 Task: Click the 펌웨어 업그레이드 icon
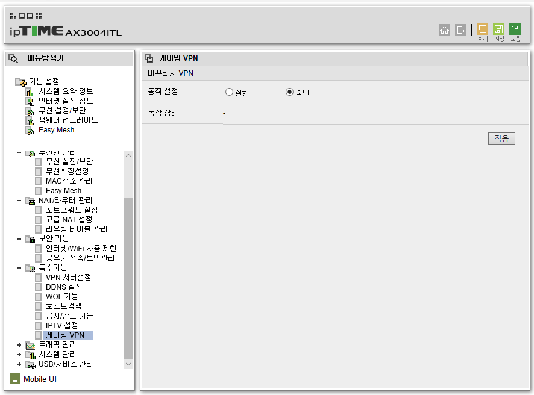(x=29, y=120)
